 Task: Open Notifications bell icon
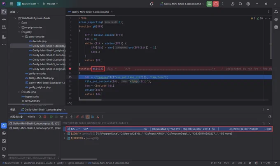(x=276, y=12)
